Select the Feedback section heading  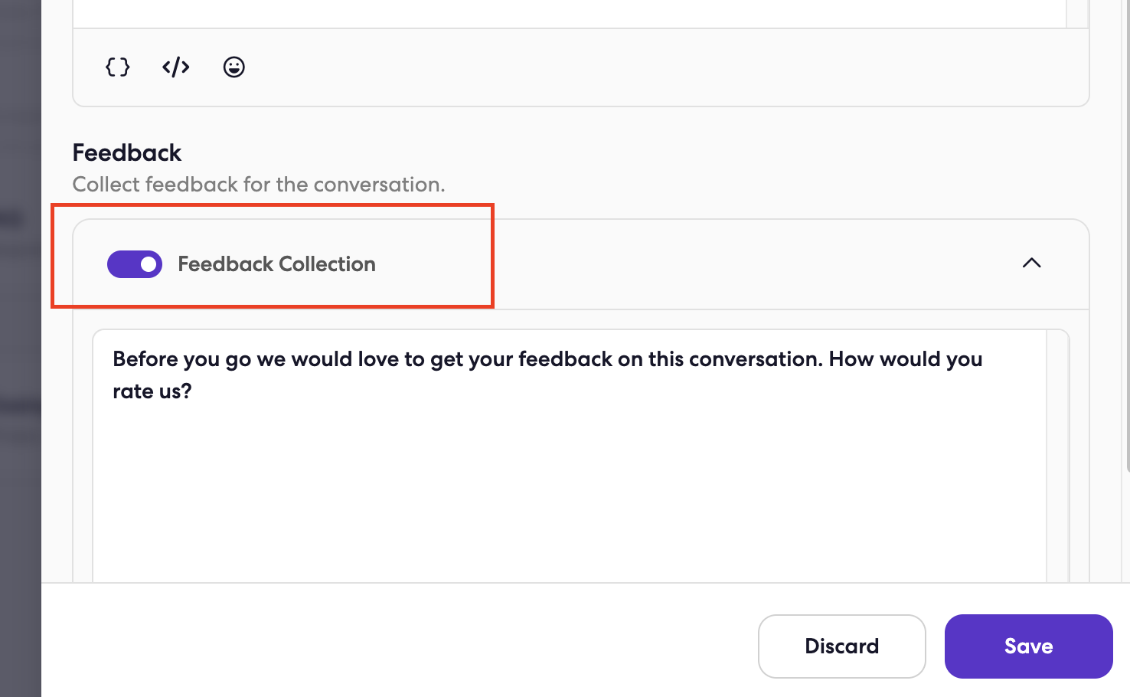click(x=127, y=152)
